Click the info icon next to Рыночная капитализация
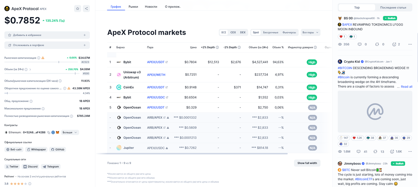Viewport: 418px width, 187px height. point(39,58)
